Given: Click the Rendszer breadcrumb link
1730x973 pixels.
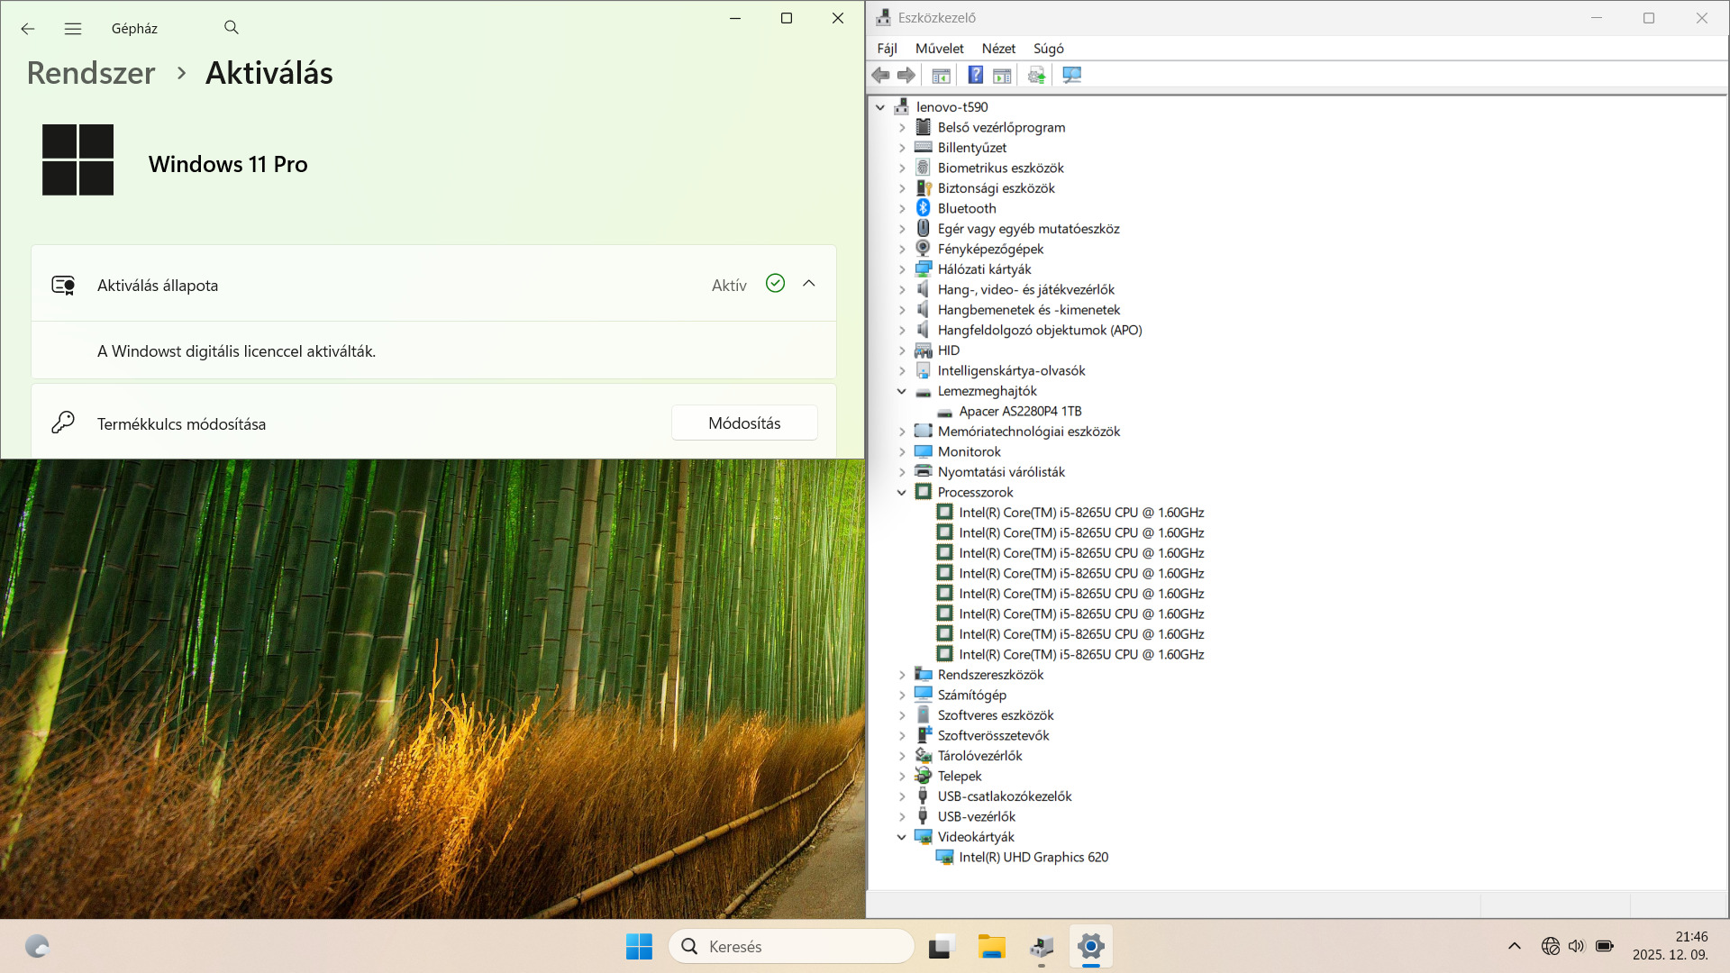Looking at the screenshot, I should [91, 73].
